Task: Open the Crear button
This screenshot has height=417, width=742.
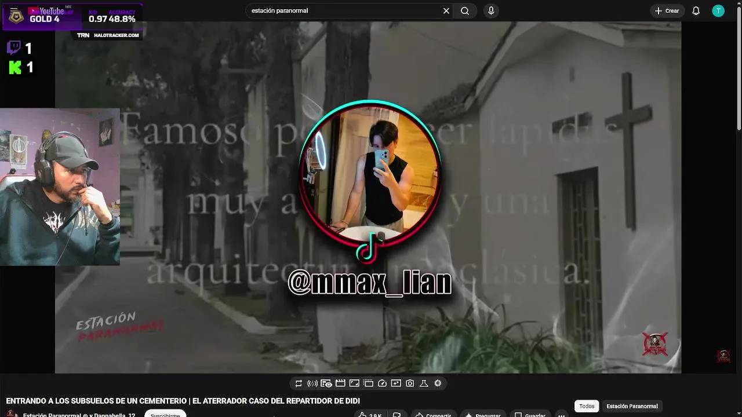Action: click(667, 10)
